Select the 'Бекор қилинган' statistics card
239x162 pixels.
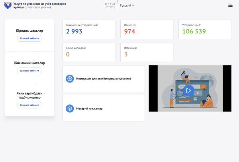89,52
